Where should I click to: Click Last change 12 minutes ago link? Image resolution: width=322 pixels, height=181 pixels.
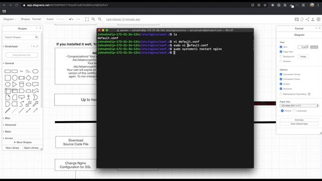pyautogui.click(x=123, y=19)
